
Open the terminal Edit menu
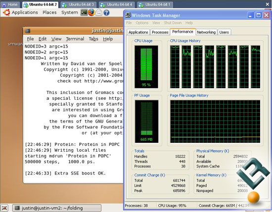coord(43,39)
